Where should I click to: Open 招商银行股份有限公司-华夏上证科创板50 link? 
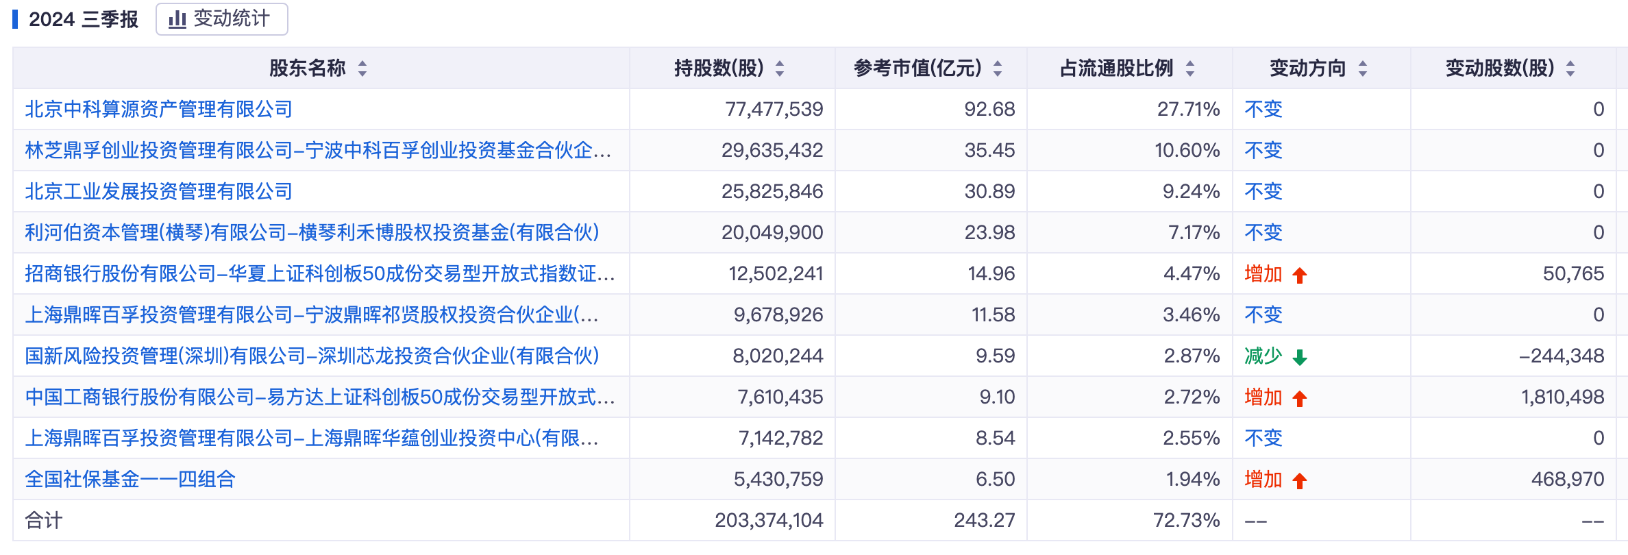click(x=320, y=273)
